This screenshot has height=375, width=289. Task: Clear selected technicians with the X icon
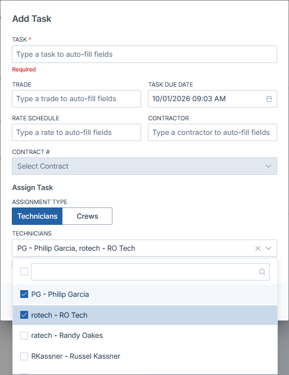[x=258, y=249]
